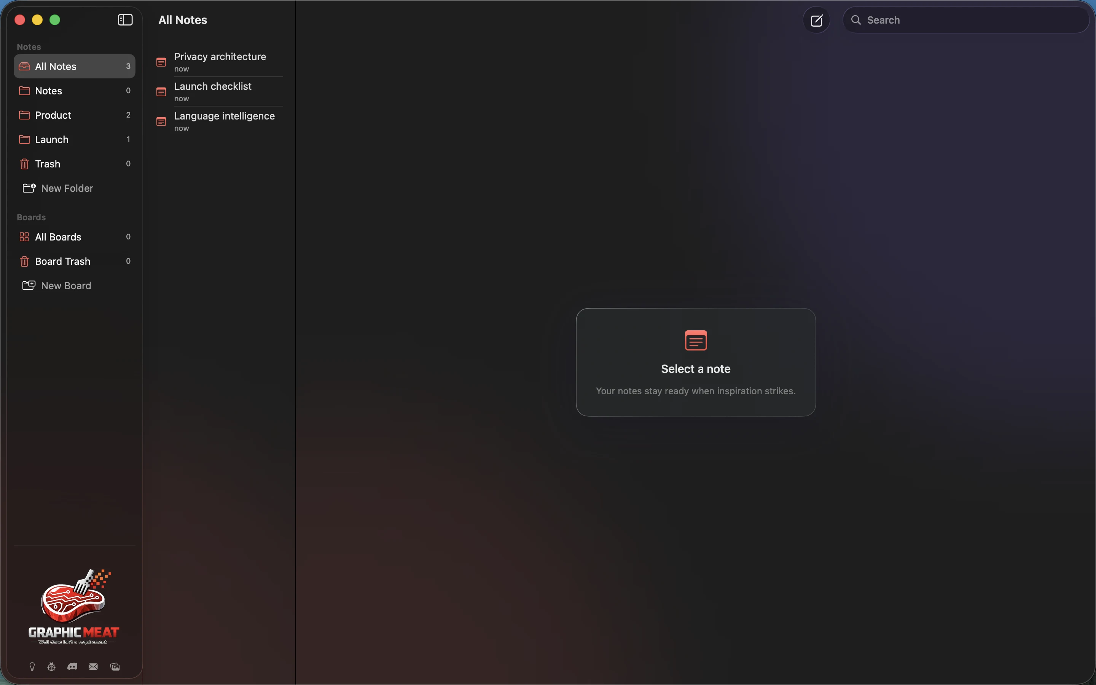This screenshot has height=685, width=1096.
Task: Click the All Notes list heading
Action: [x=183, y=20]
